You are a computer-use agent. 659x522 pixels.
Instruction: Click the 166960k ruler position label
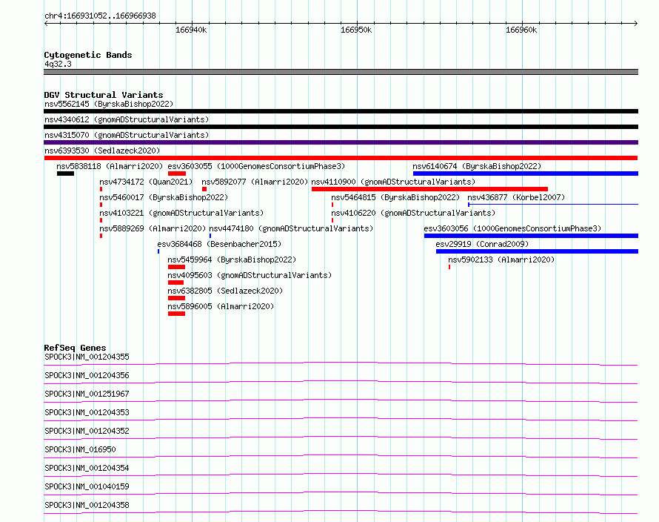521,30
